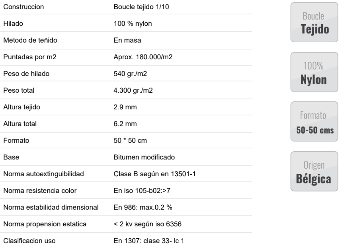342x247 pixels.
Task: Click the Hilado row label
Action: pyautogui.click(x=13, y=23)
